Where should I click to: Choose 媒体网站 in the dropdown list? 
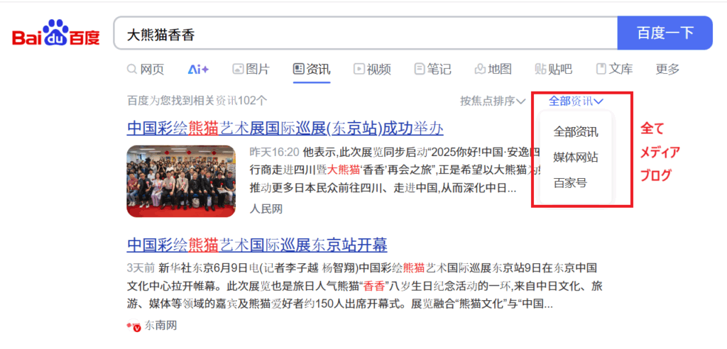(575, 157)
